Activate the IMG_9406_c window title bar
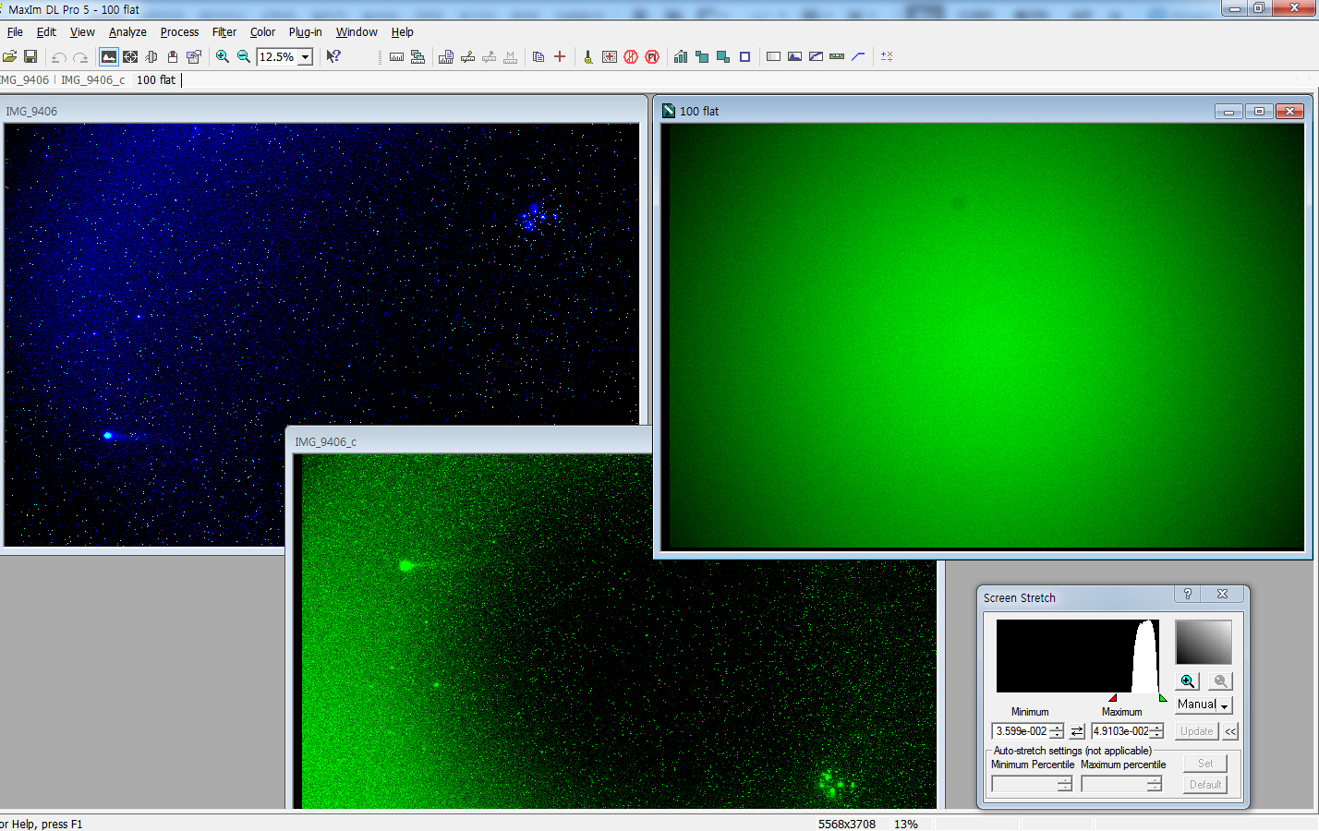 [x=471, y=441]
